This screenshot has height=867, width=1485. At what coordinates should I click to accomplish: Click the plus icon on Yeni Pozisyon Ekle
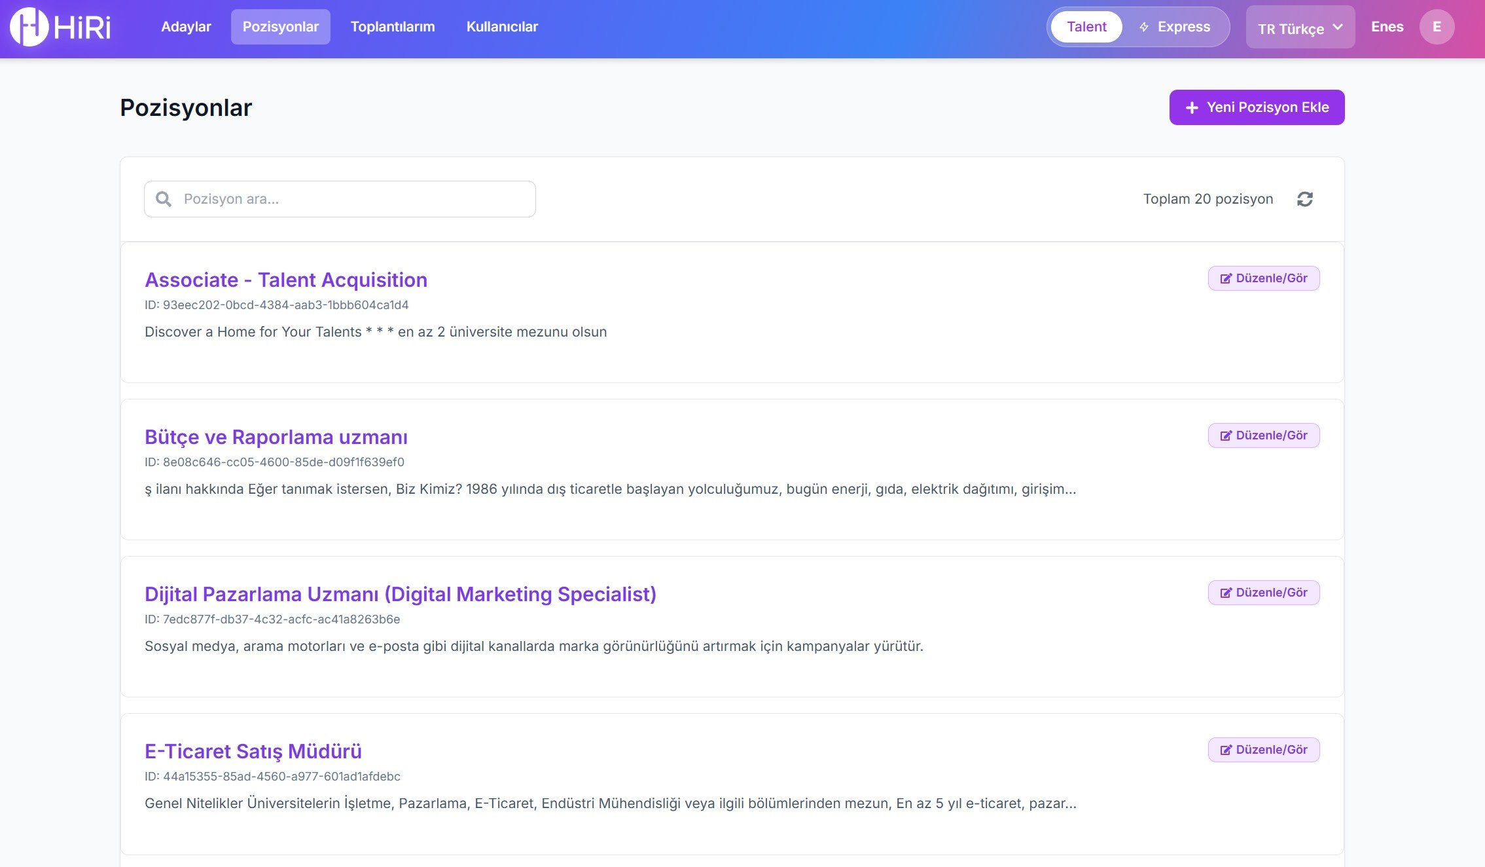tap(1192, 107)
